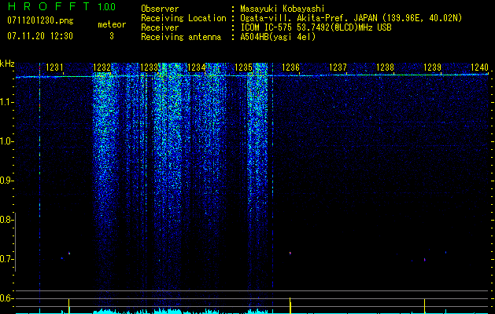The width and height of the screenshot is (495, 314).
Task: Click the A504HB(yagi 4el) antenna value
Action: coord(278,37)
